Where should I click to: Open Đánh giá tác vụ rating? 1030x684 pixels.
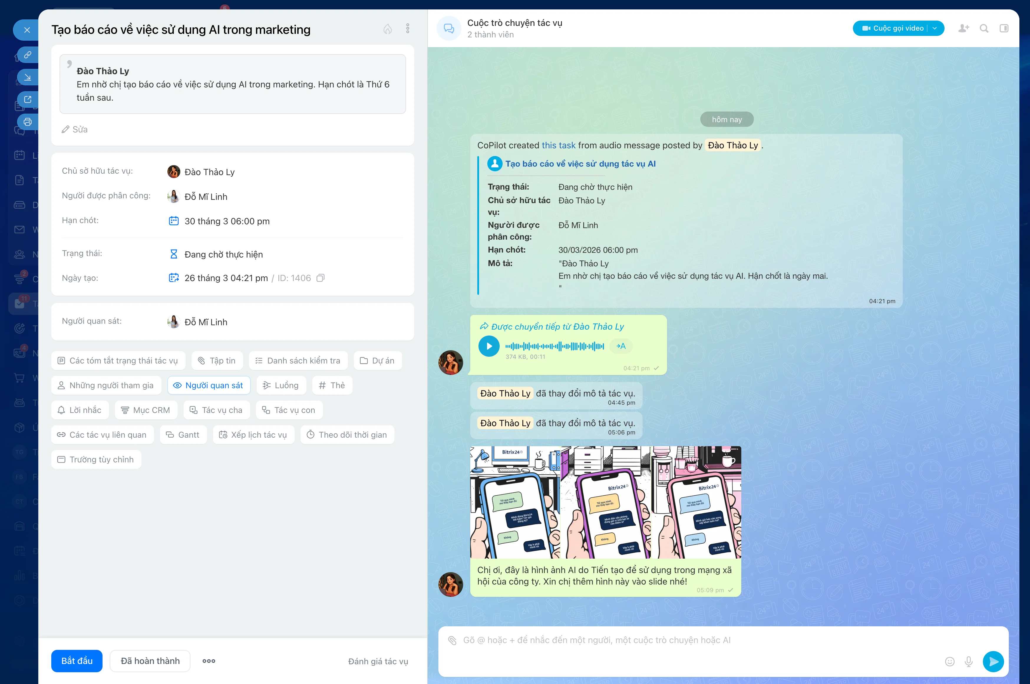(378, 662)
